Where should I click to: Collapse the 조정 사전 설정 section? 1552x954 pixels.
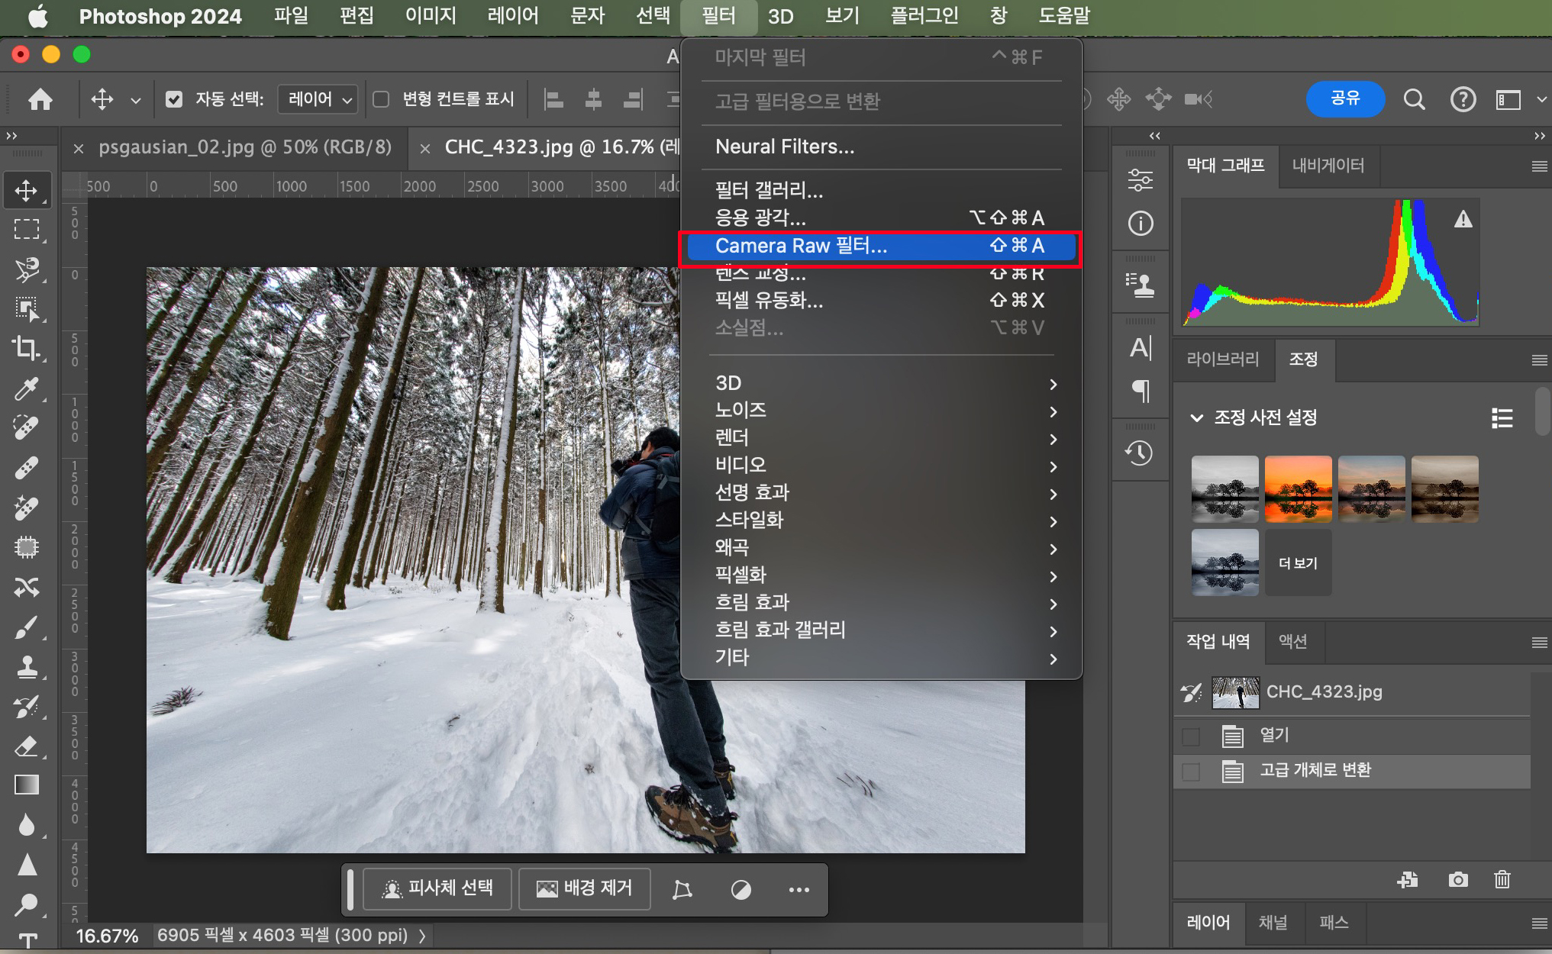(x=1196, y=417)
